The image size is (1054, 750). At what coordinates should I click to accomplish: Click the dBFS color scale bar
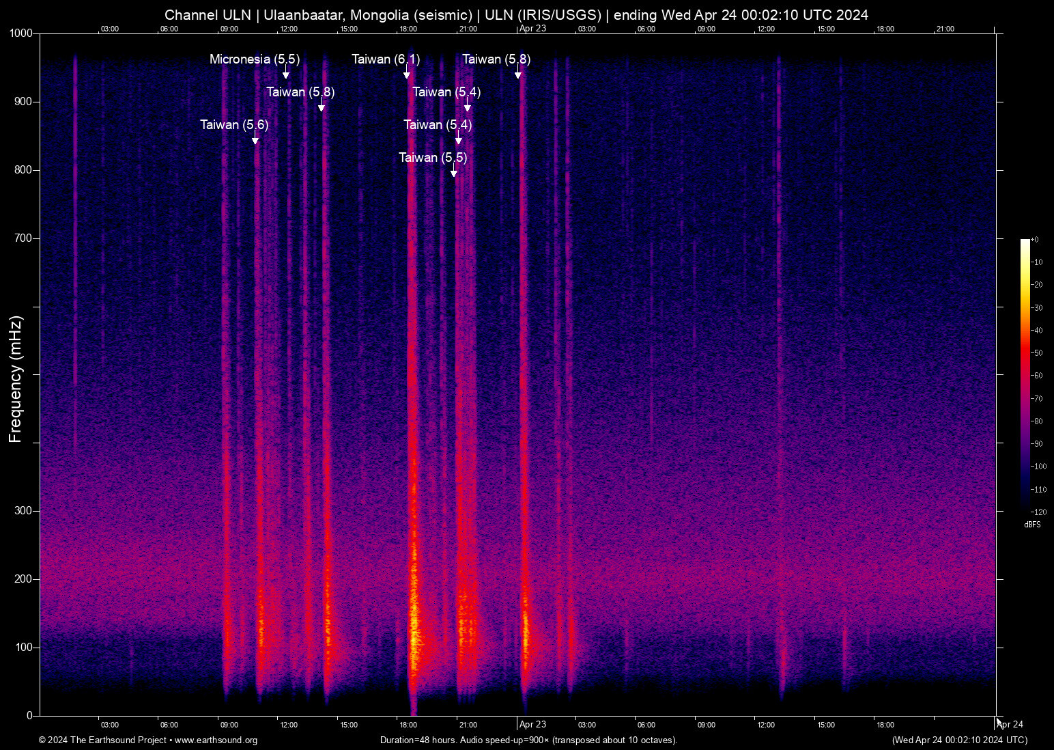click(x=1025, y=374)
